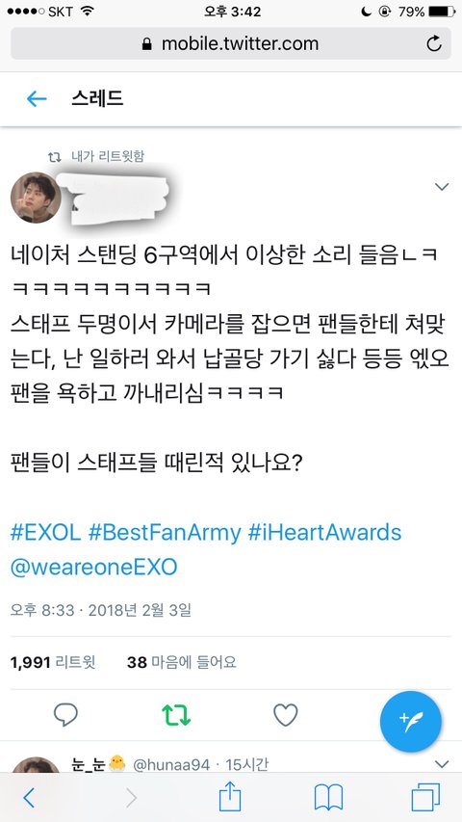Open Safari bookmarks book icon

click(x=328, y=799)
